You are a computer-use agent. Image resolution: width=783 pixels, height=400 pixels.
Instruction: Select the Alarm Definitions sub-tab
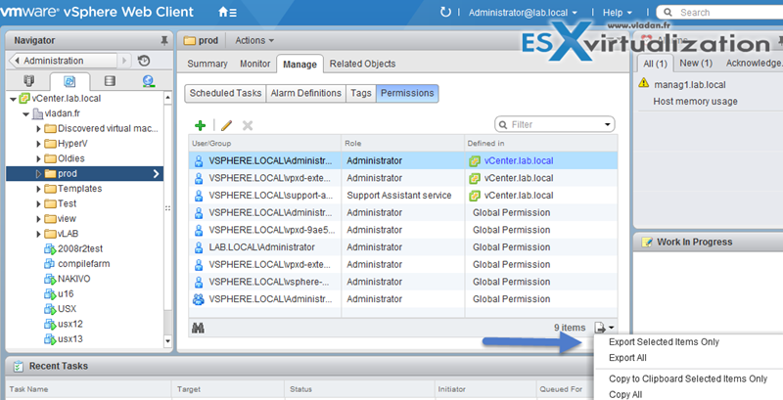305,93
